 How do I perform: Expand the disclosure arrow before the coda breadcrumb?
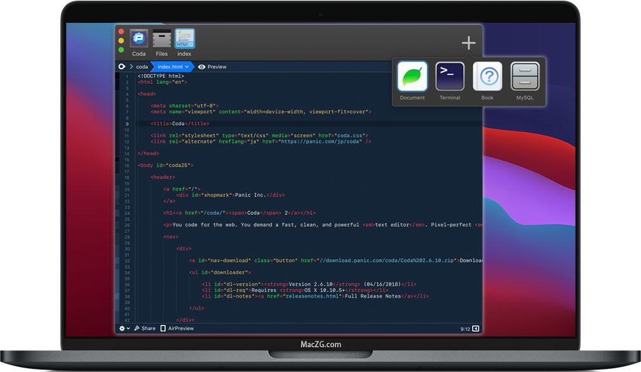(x=131, y=66)
